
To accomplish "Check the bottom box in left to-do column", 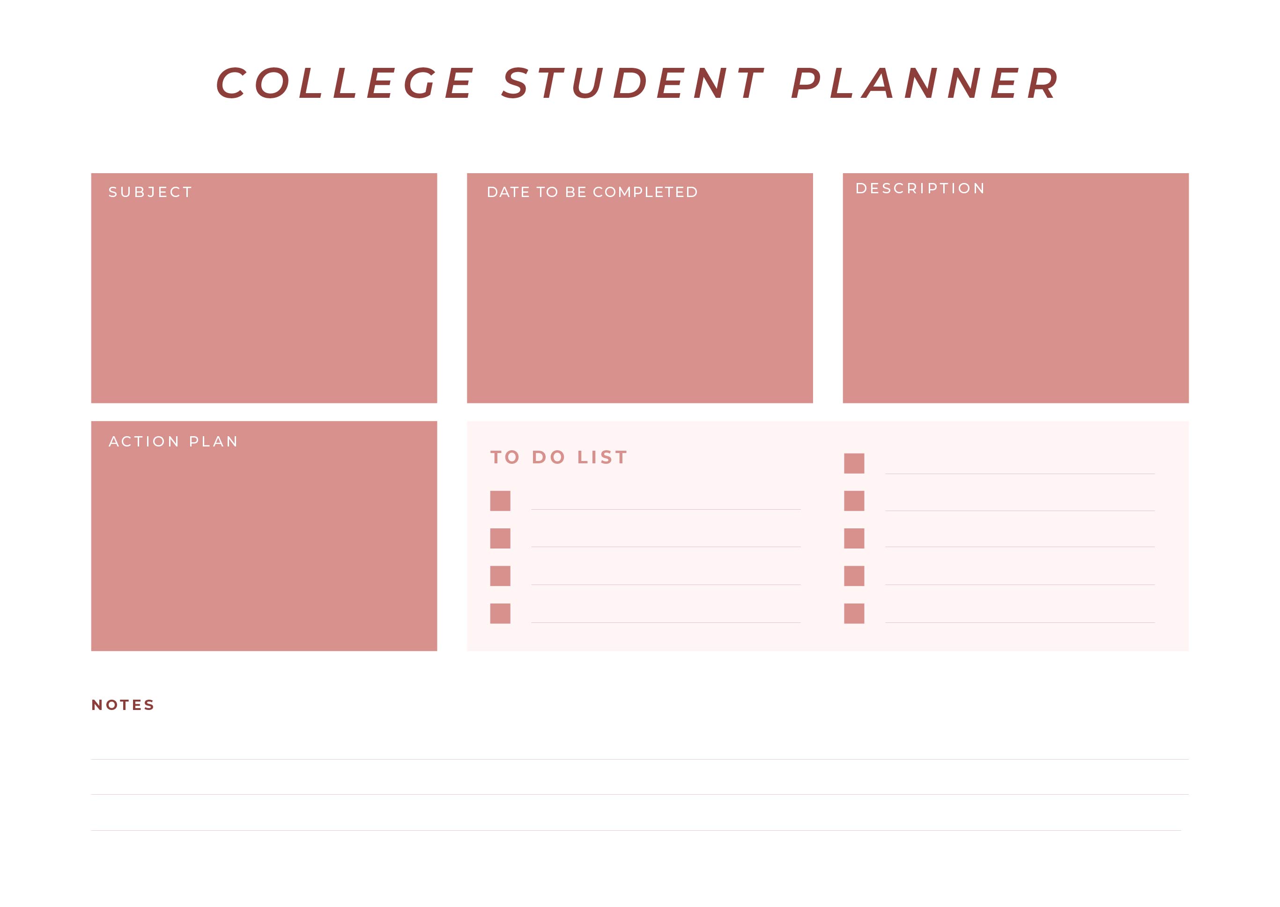I will tap(500, 613).
